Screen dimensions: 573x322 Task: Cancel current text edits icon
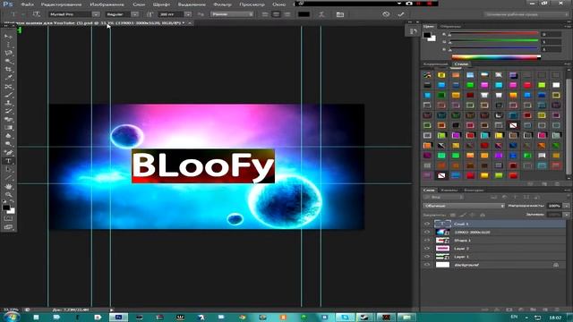[386, 14]
